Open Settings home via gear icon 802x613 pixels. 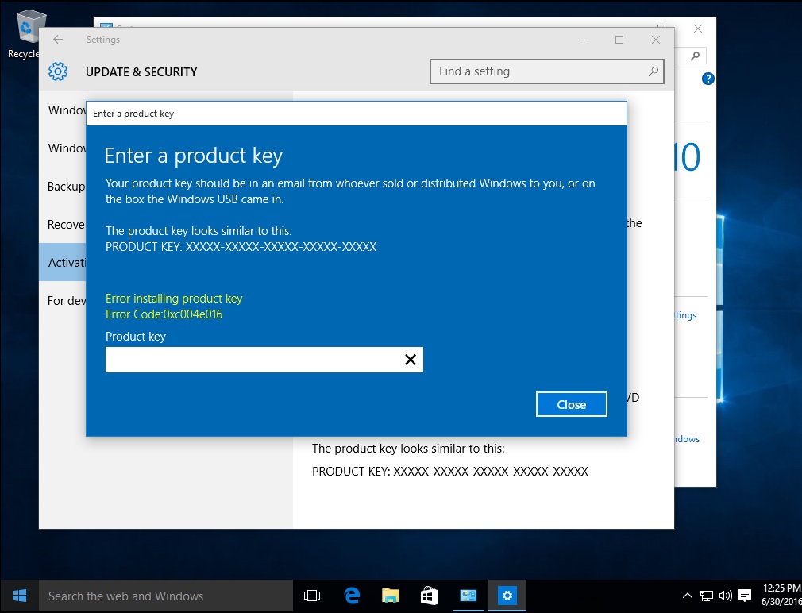[x=58, y=71]
